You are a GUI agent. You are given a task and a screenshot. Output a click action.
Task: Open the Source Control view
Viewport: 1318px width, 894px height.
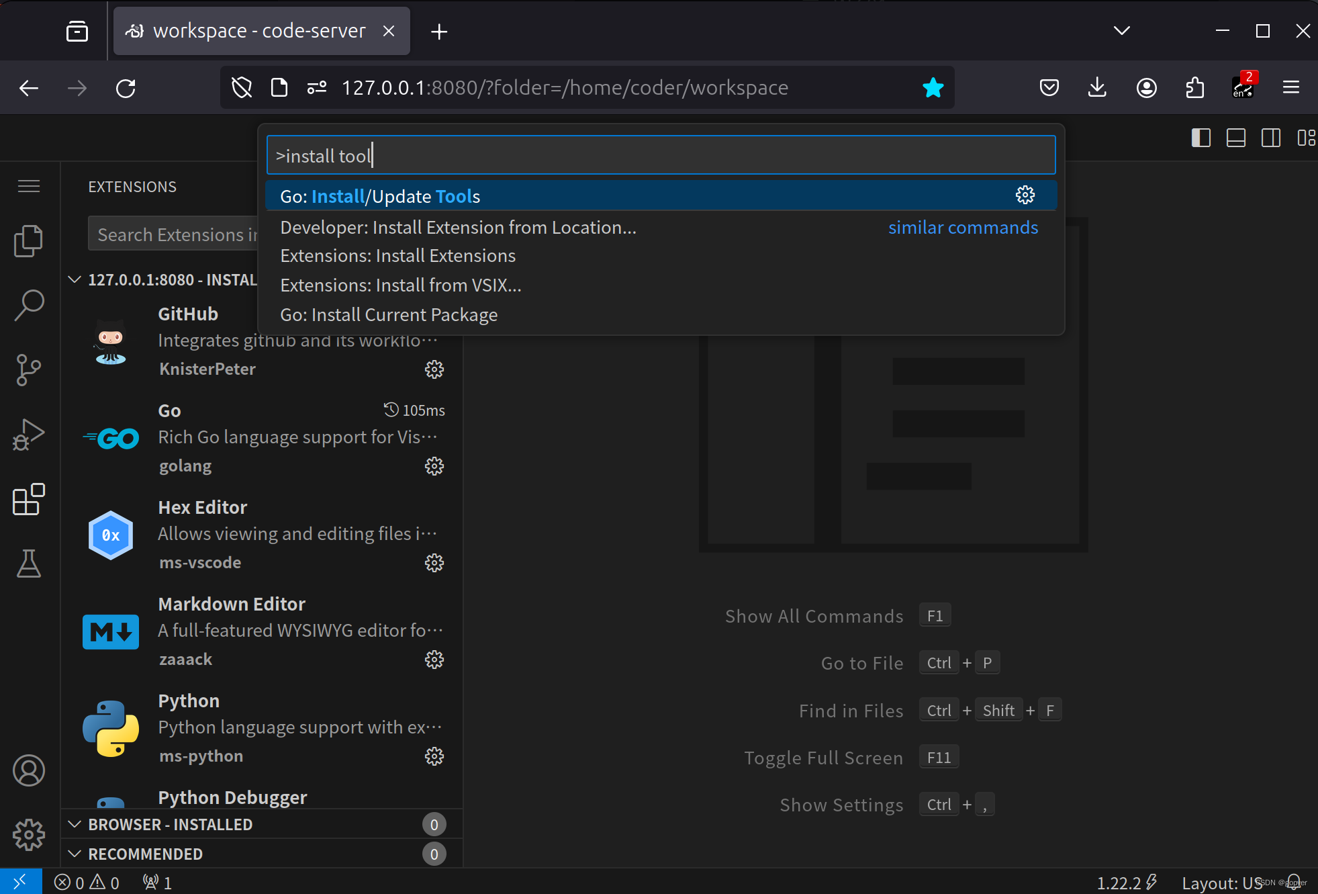28,370
